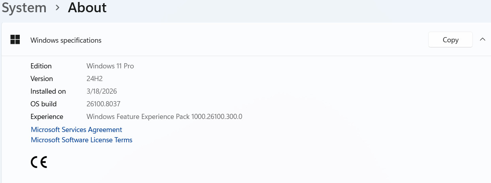Select the Windows 11 Pro edition value
491x183 pixels.
pos(110,66)
